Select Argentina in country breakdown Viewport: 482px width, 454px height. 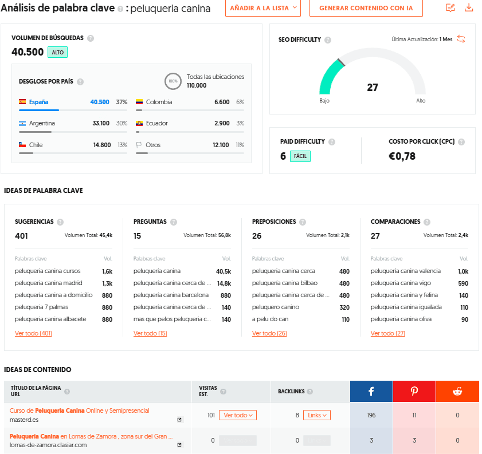[41, 123]
